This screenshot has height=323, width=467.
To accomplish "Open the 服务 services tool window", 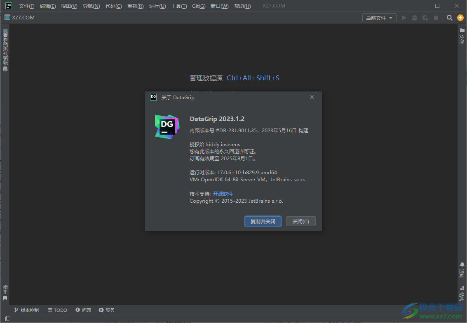I will tap(107, 310).
